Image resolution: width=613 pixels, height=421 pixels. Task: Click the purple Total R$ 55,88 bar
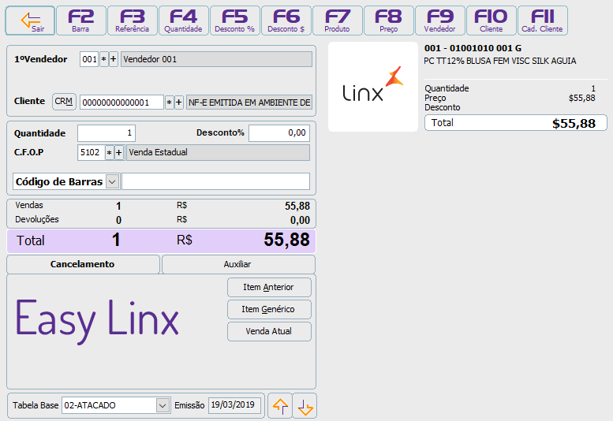click(x=161, y=241)
